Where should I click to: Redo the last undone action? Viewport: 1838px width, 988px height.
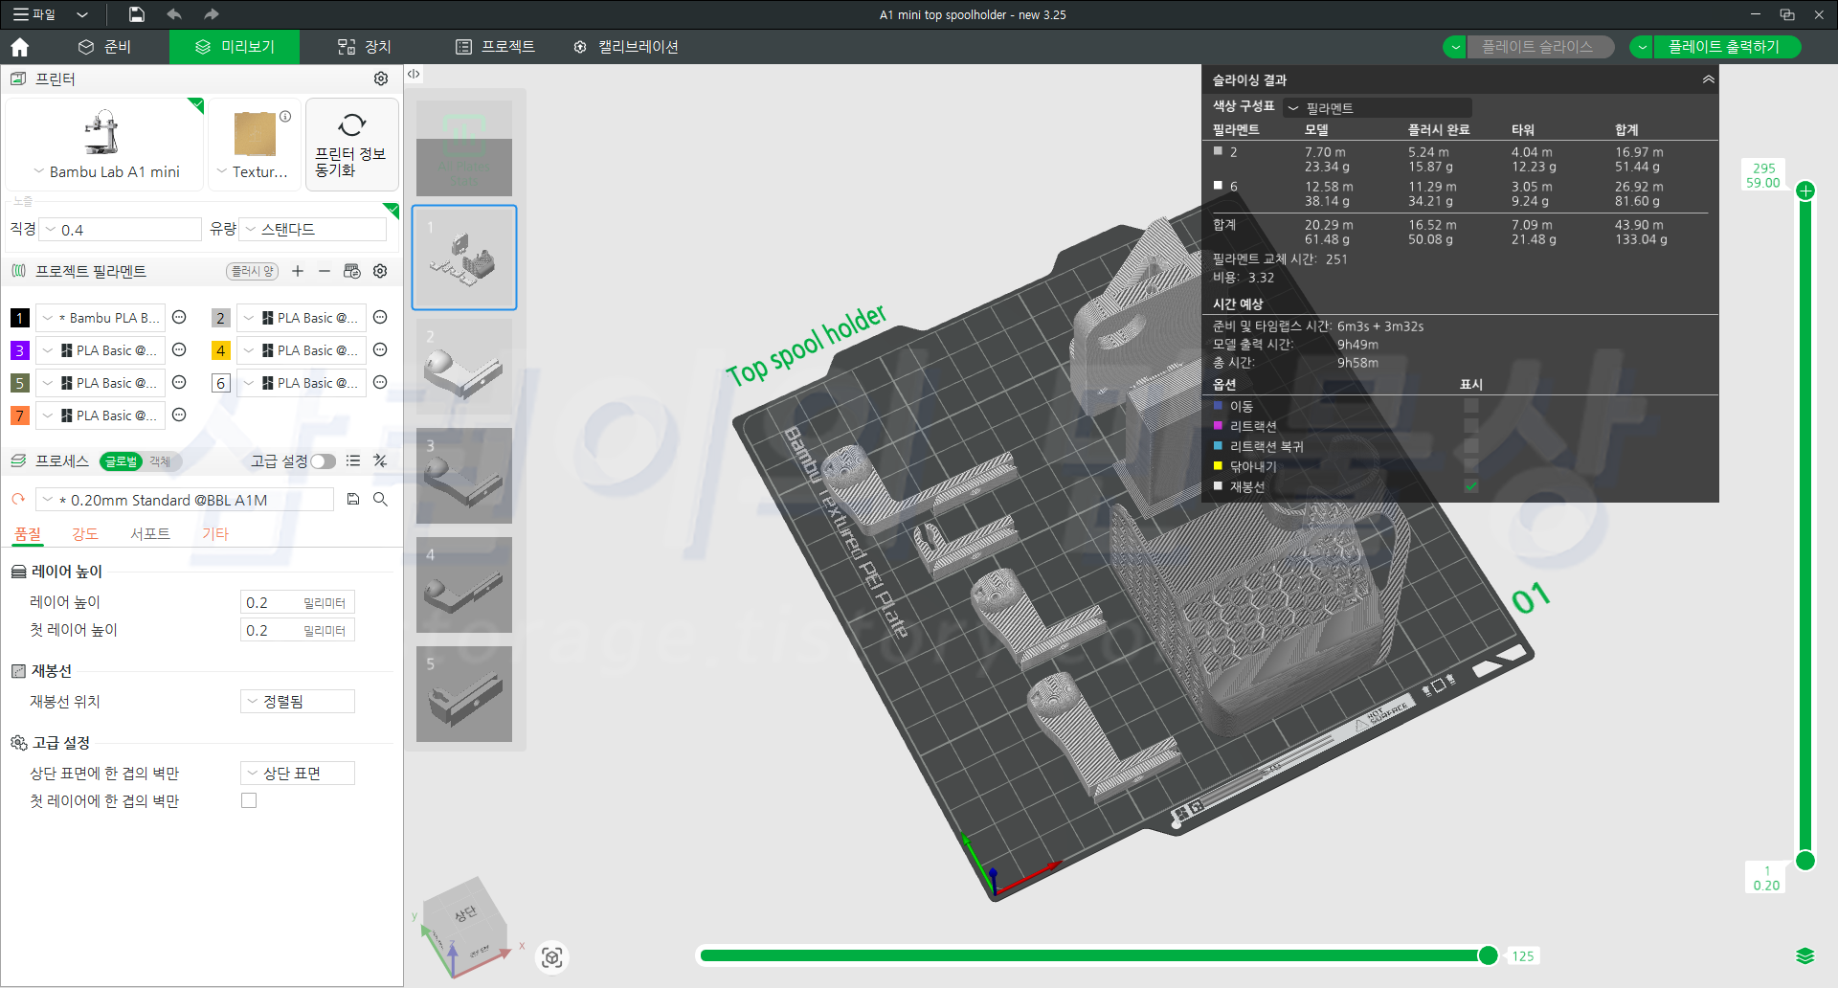point(212,14)
